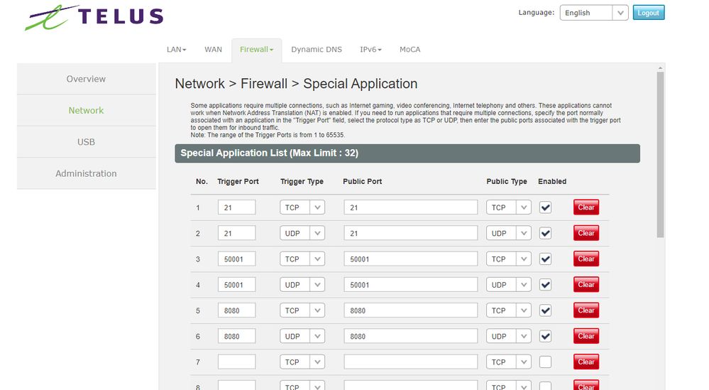
Task: Select Overview in the sidebar
Action: click(x=86, y=79)
